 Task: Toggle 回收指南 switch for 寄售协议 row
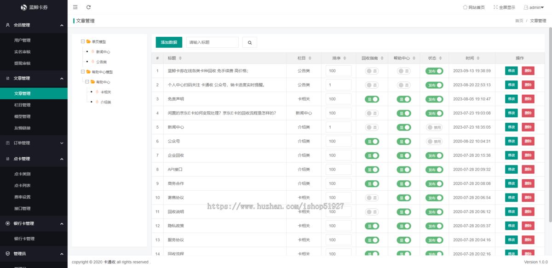click(x=372, y=198)
